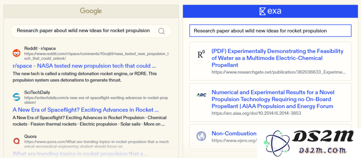Screen dimensions: 361x158
Task: Click the Google search magnifier icon
Action: pyautogui.click(x=161, y=31)
